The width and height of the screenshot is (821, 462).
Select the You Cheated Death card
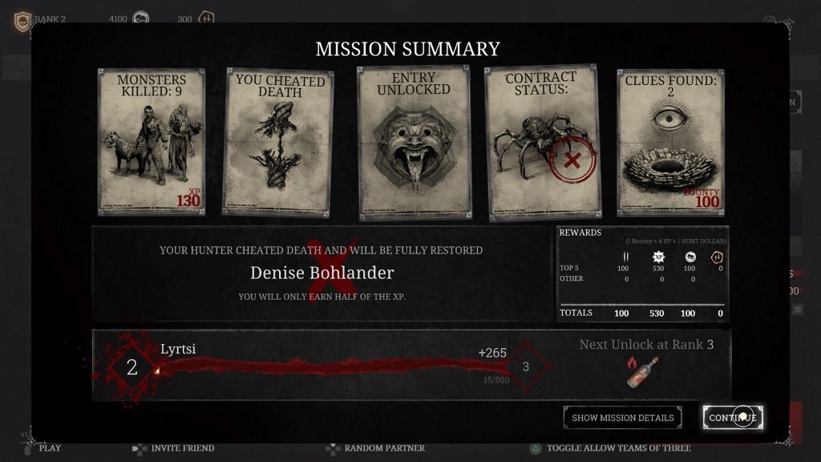[278, 142]
